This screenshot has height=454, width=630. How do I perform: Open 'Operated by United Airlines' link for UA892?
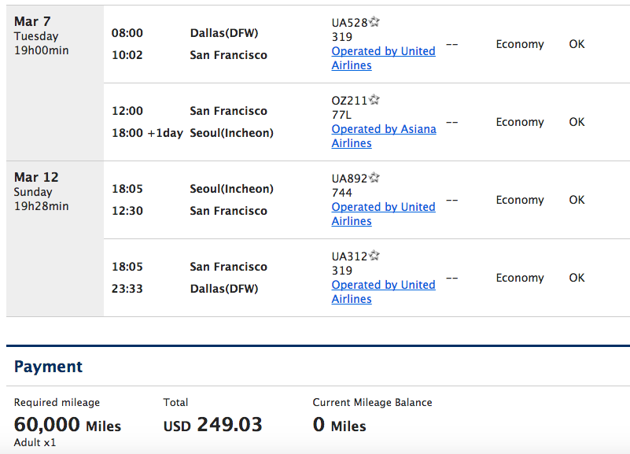point(383,214)
